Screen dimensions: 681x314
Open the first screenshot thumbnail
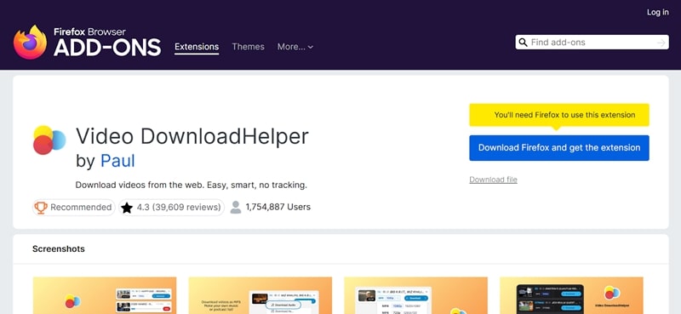[105, 295]
